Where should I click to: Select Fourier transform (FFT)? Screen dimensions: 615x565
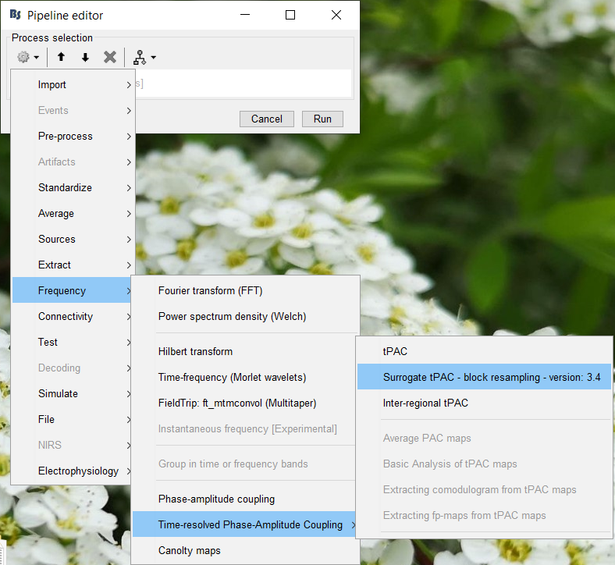210,290
